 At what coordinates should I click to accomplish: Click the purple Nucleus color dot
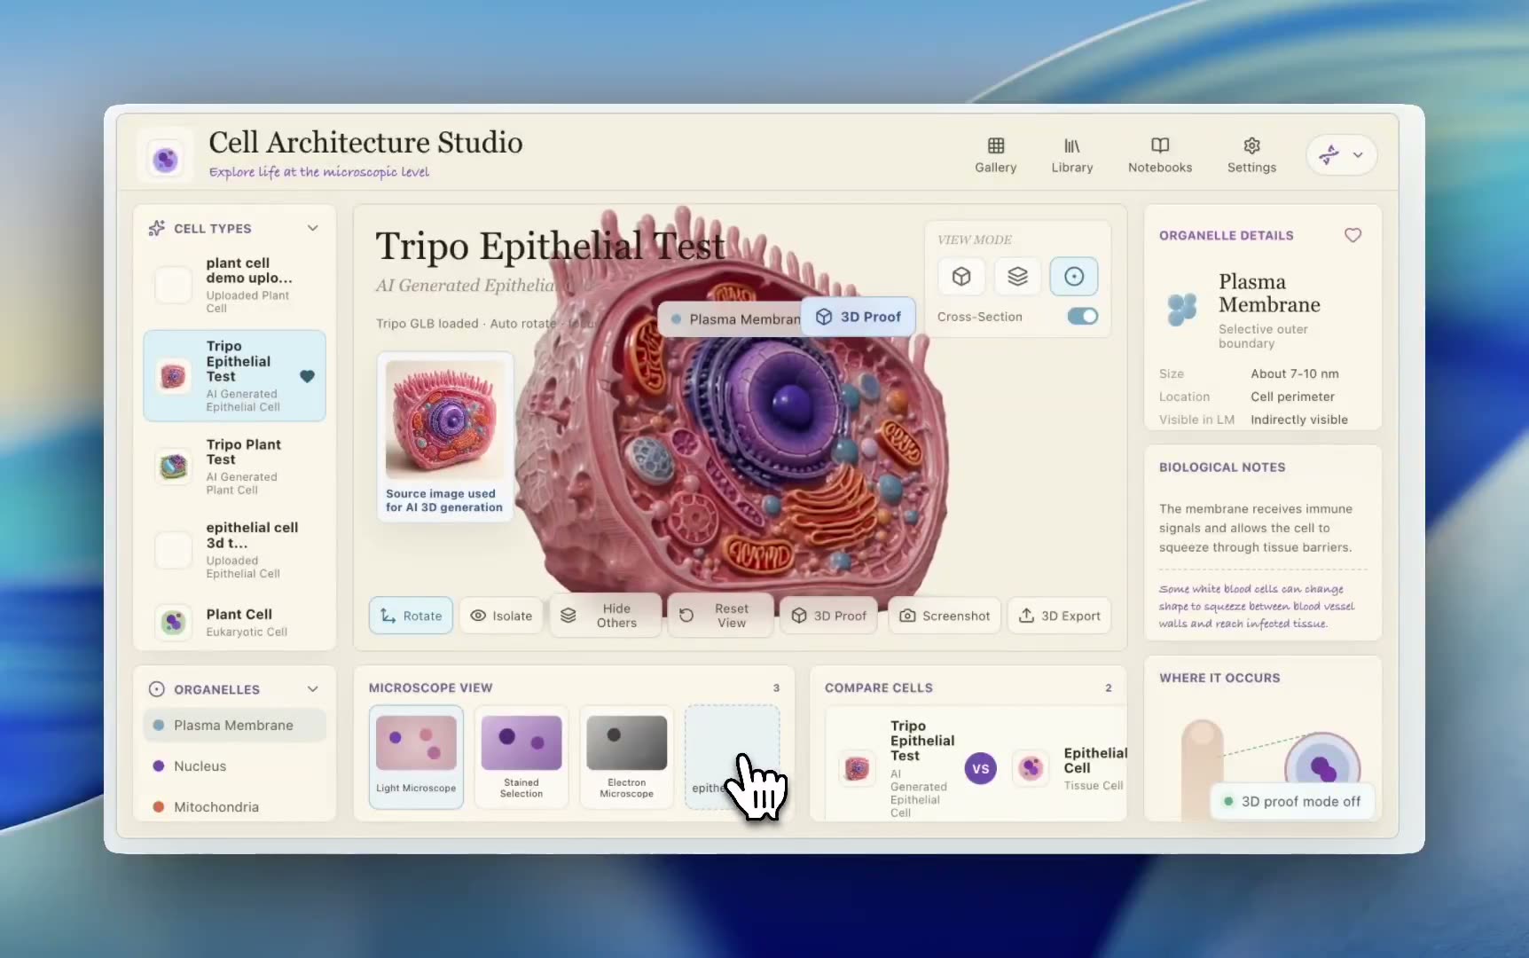158,766
